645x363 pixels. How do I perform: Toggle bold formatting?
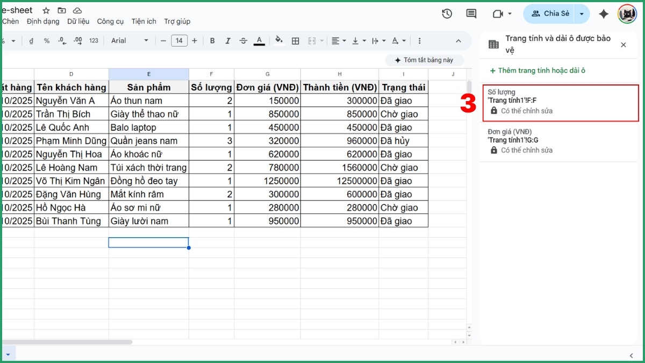pos(212,40)
